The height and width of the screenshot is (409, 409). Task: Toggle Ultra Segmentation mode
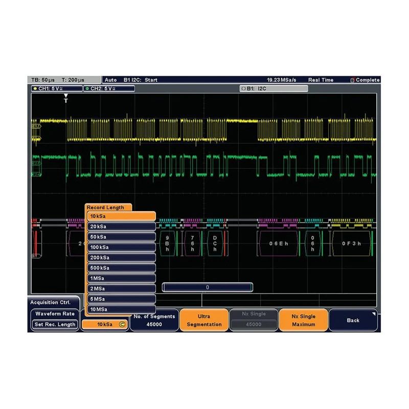click(x=204, y=320)
